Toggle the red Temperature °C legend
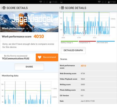Viewport: 117px width, 107px height. tap(87, 42)
